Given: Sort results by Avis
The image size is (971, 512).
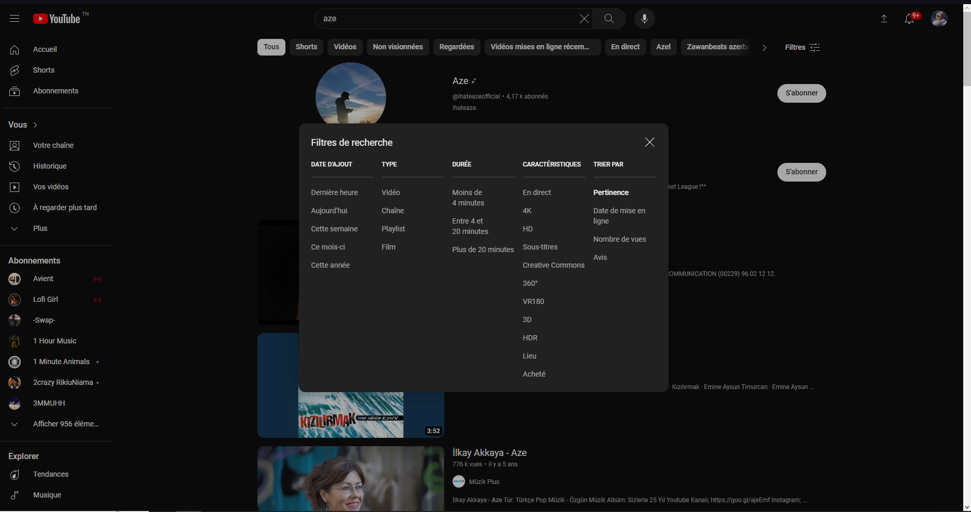Looking at the screenshot, I should (600, 257).
